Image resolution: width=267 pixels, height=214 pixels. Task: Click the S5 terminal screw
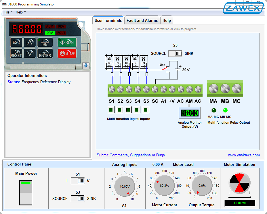click(146, 89)
